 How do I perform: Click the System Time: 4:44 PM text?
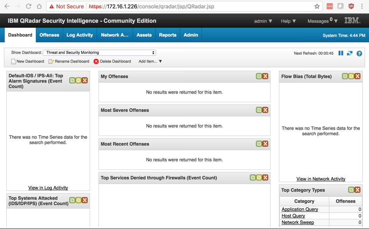(344, 35)
